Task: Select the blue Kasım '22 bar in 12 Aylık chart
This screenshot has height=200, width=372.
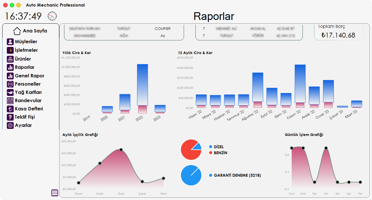Action: [300, 84]
